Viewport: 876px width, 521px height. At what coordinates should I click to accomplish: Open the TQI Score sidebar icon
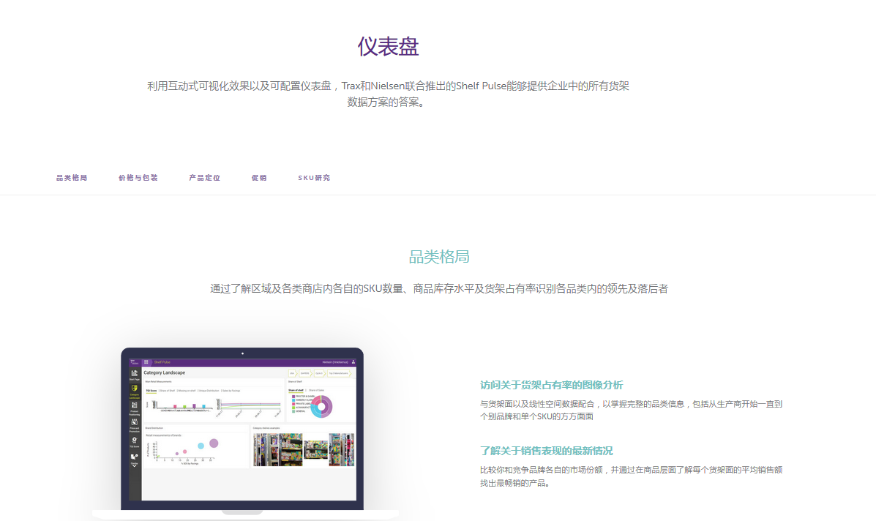click(x=134, y=440)
